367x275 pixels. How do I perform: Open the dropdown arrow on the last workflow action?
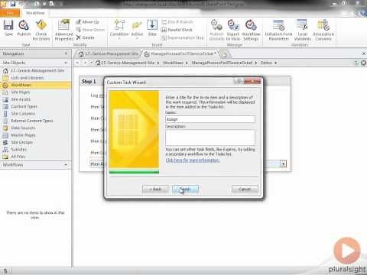pyautogui.click(x=284, y=163)
